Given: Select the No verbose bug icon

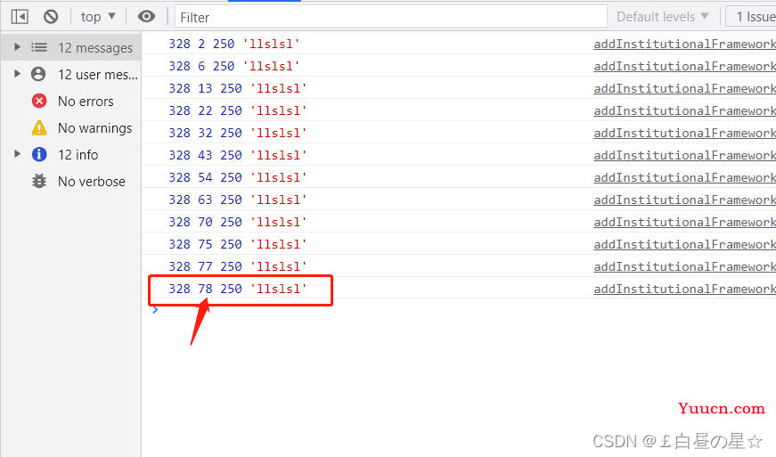Looking at the screenshot, I should click(39, 181).
